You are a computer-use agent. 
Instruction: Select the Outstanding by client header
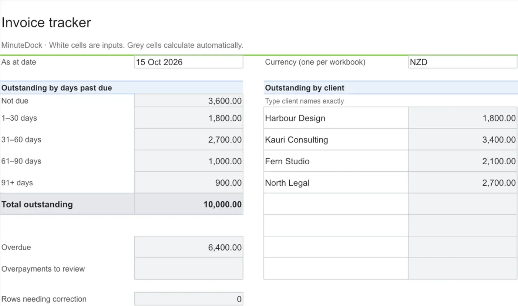point(305,88)
